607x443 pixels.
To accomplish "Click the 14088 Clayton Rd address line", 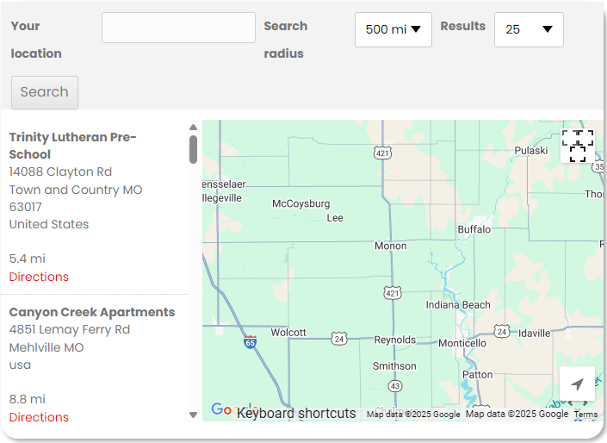I will point(60,172).
